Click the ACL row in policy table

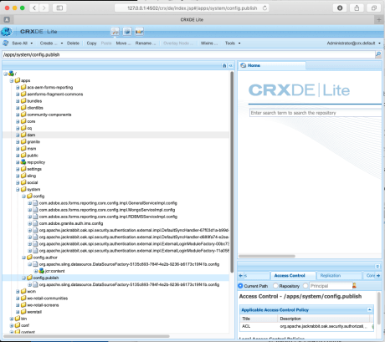[306, 326]
